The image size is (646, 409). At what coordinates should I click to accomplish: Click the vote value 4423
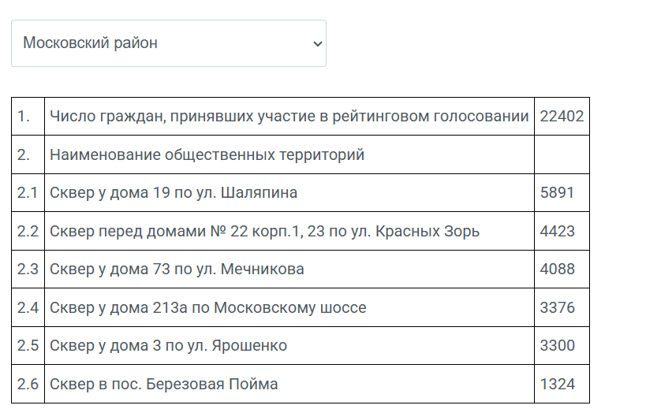coord(557,231)
